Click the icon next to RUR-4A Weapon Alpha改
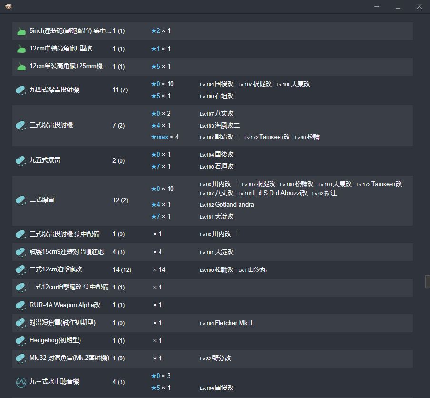 21,305
